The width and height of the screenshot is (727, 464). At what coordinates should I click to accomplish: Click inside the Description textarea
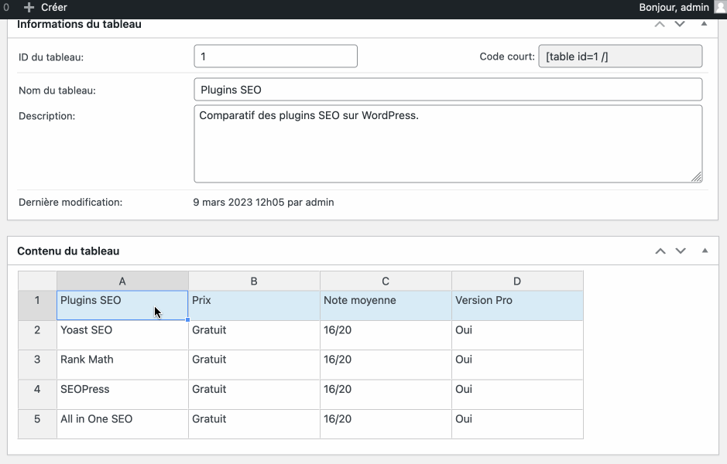[448, 144]
